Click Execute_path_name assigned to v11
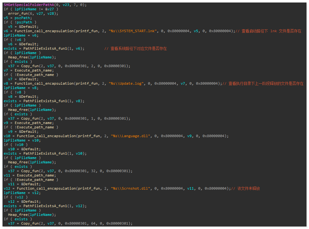The width and height of the screenshot is (309, 229). (35, 176)
